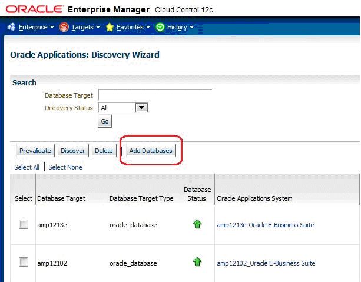Click amp12102 green up status arrow
361x282 pixels.
(x=197, y=262)
